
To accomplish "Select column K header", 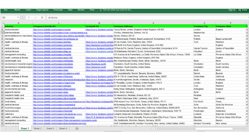I will pyautogui.click(x=19, y=23).
